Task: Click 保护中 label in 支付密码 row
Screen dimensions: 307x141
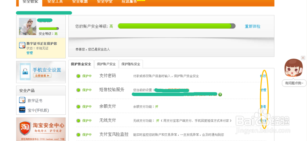Action: 87,76
